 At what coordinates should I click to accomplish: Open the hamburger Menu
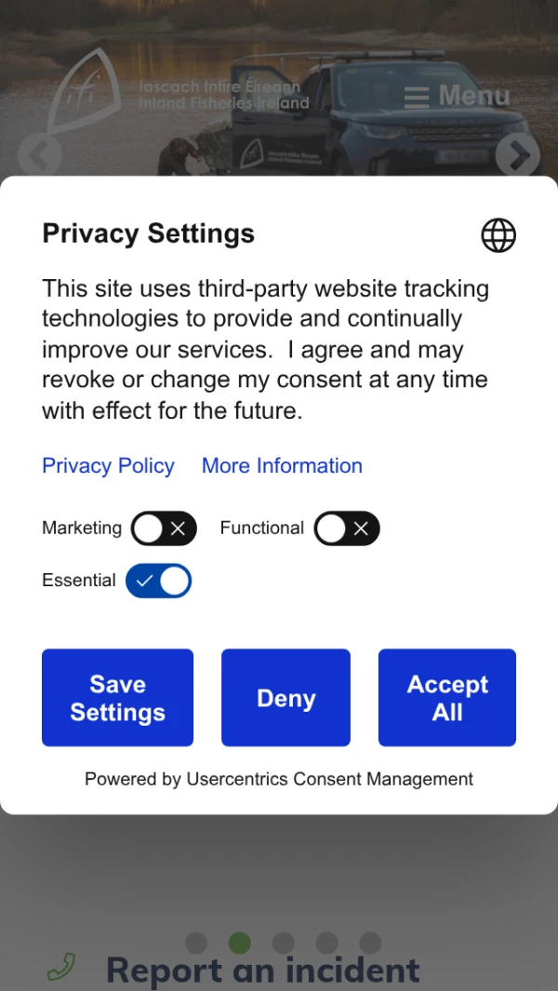[x=457, y=96]
